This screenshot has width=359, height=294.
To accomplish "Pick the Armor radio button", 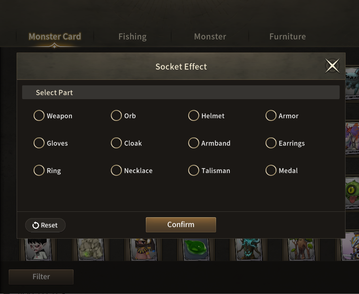I will pyautogui.click(x=271, y=116).
